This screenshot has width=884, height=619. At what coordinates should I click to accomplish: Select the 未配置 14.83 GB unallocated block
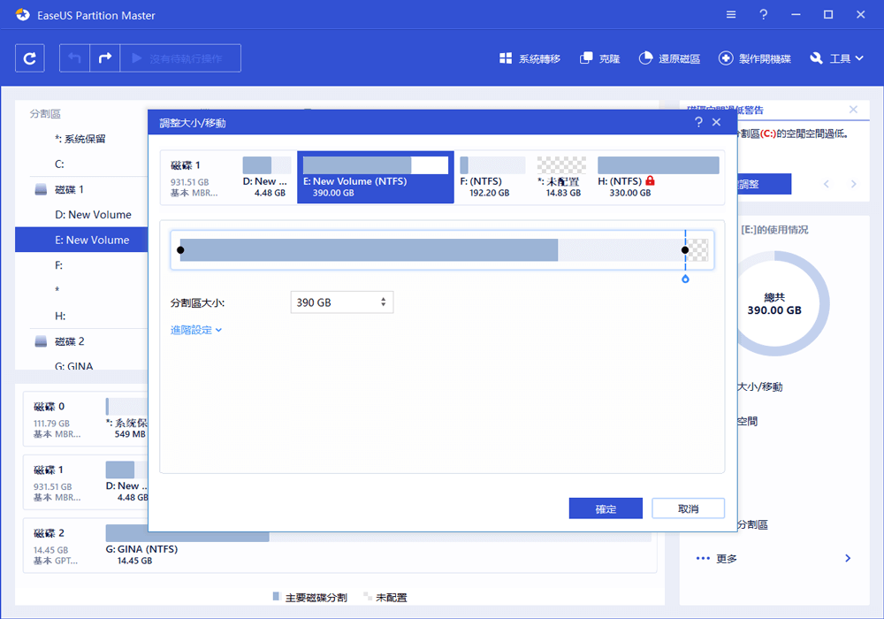point(561,177)
